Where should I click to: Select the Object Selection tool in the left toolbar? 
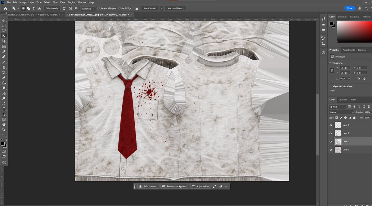tap(4, 36)
